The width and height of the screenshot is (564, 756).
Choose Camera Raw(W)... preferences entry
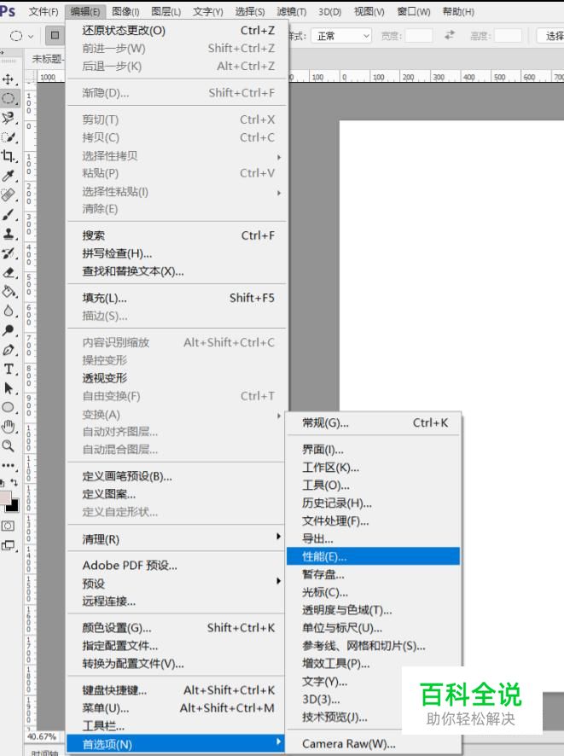(374, 744)
